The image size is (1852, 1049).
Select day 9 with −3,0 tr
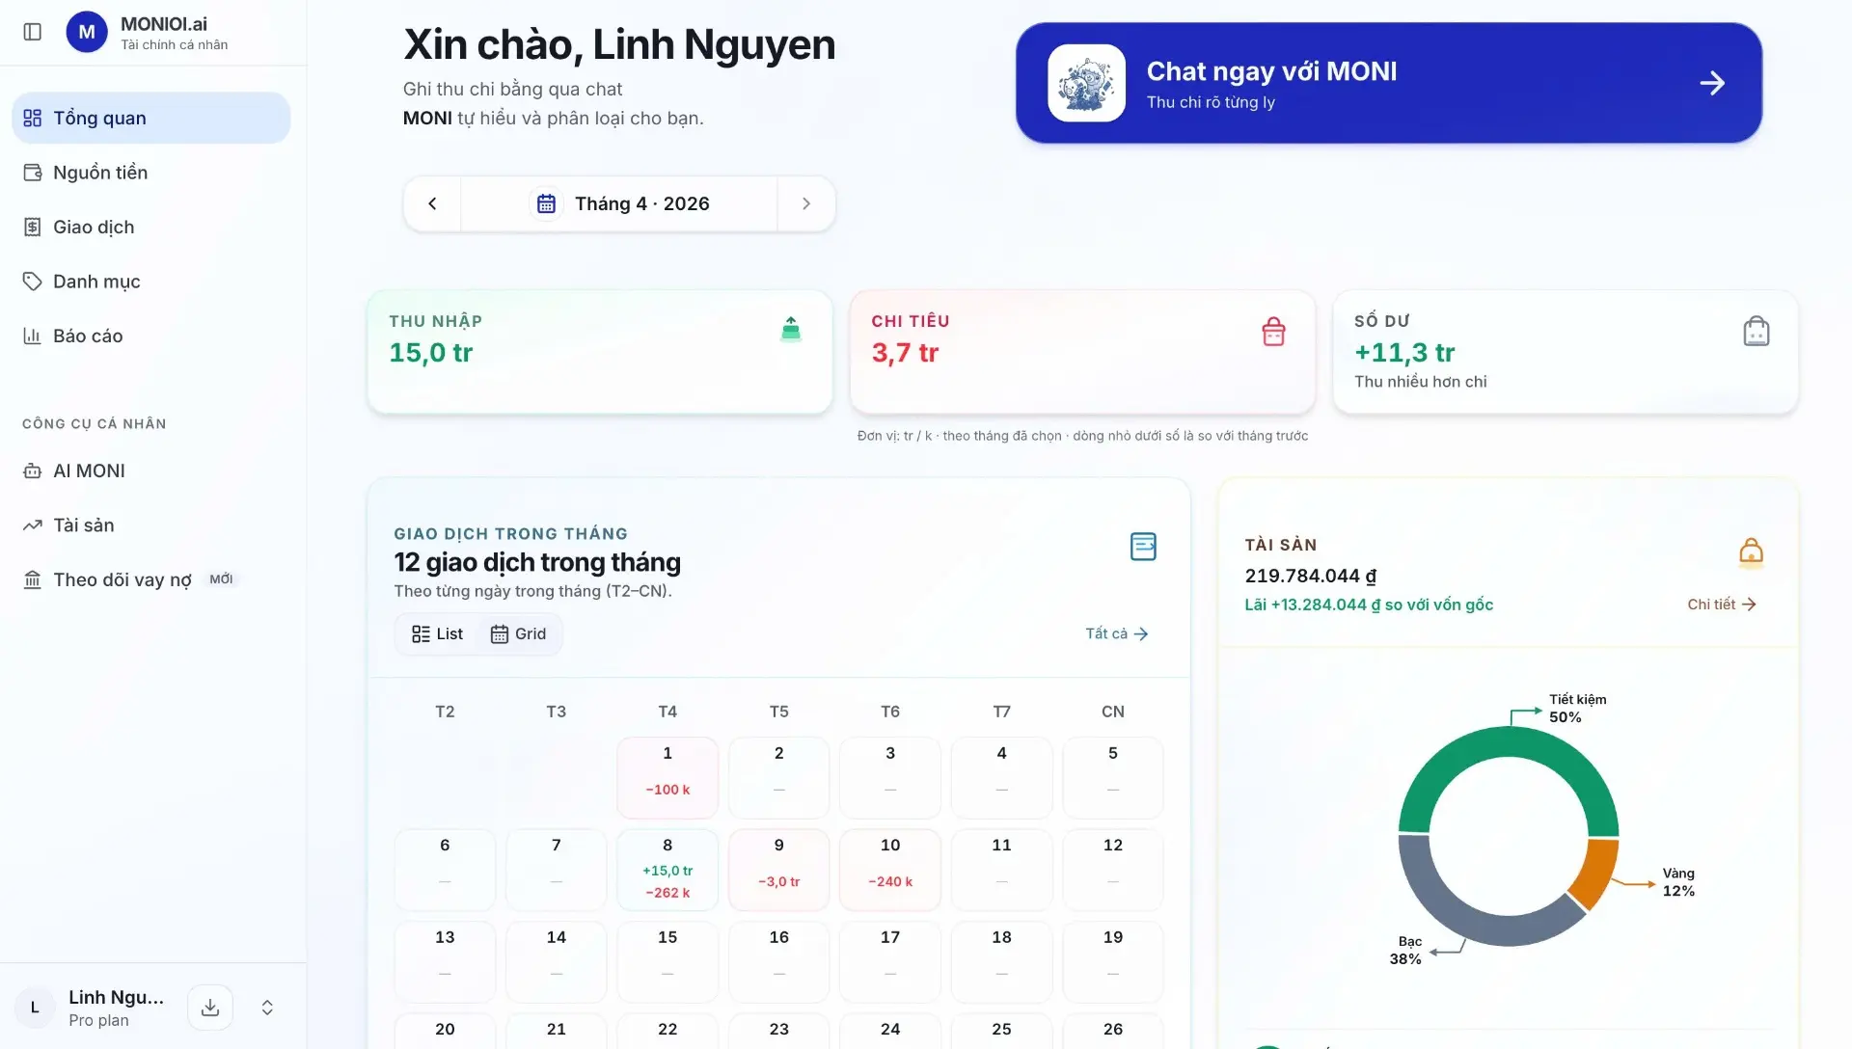[779, 870]
